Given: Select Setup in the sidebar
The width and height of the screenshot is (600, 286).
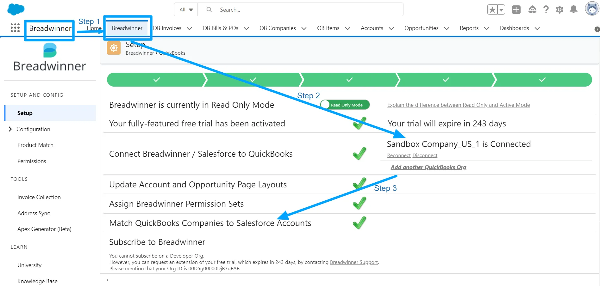Looking at the screenshot, I should 50,113.
